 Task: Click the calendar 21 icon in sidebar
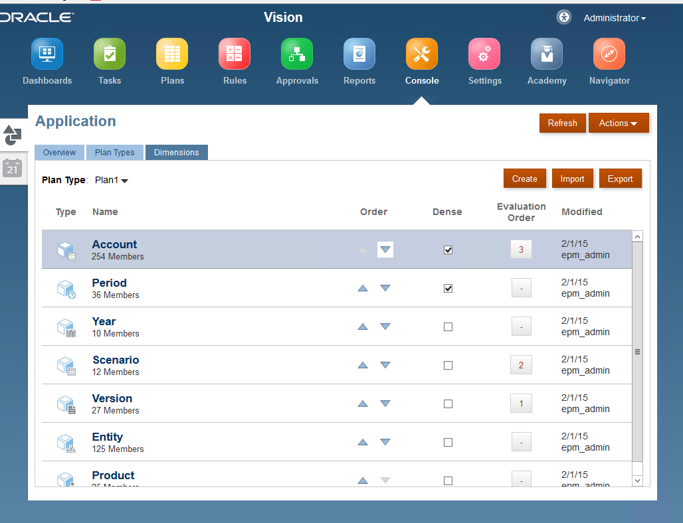(x=12, y=168)
